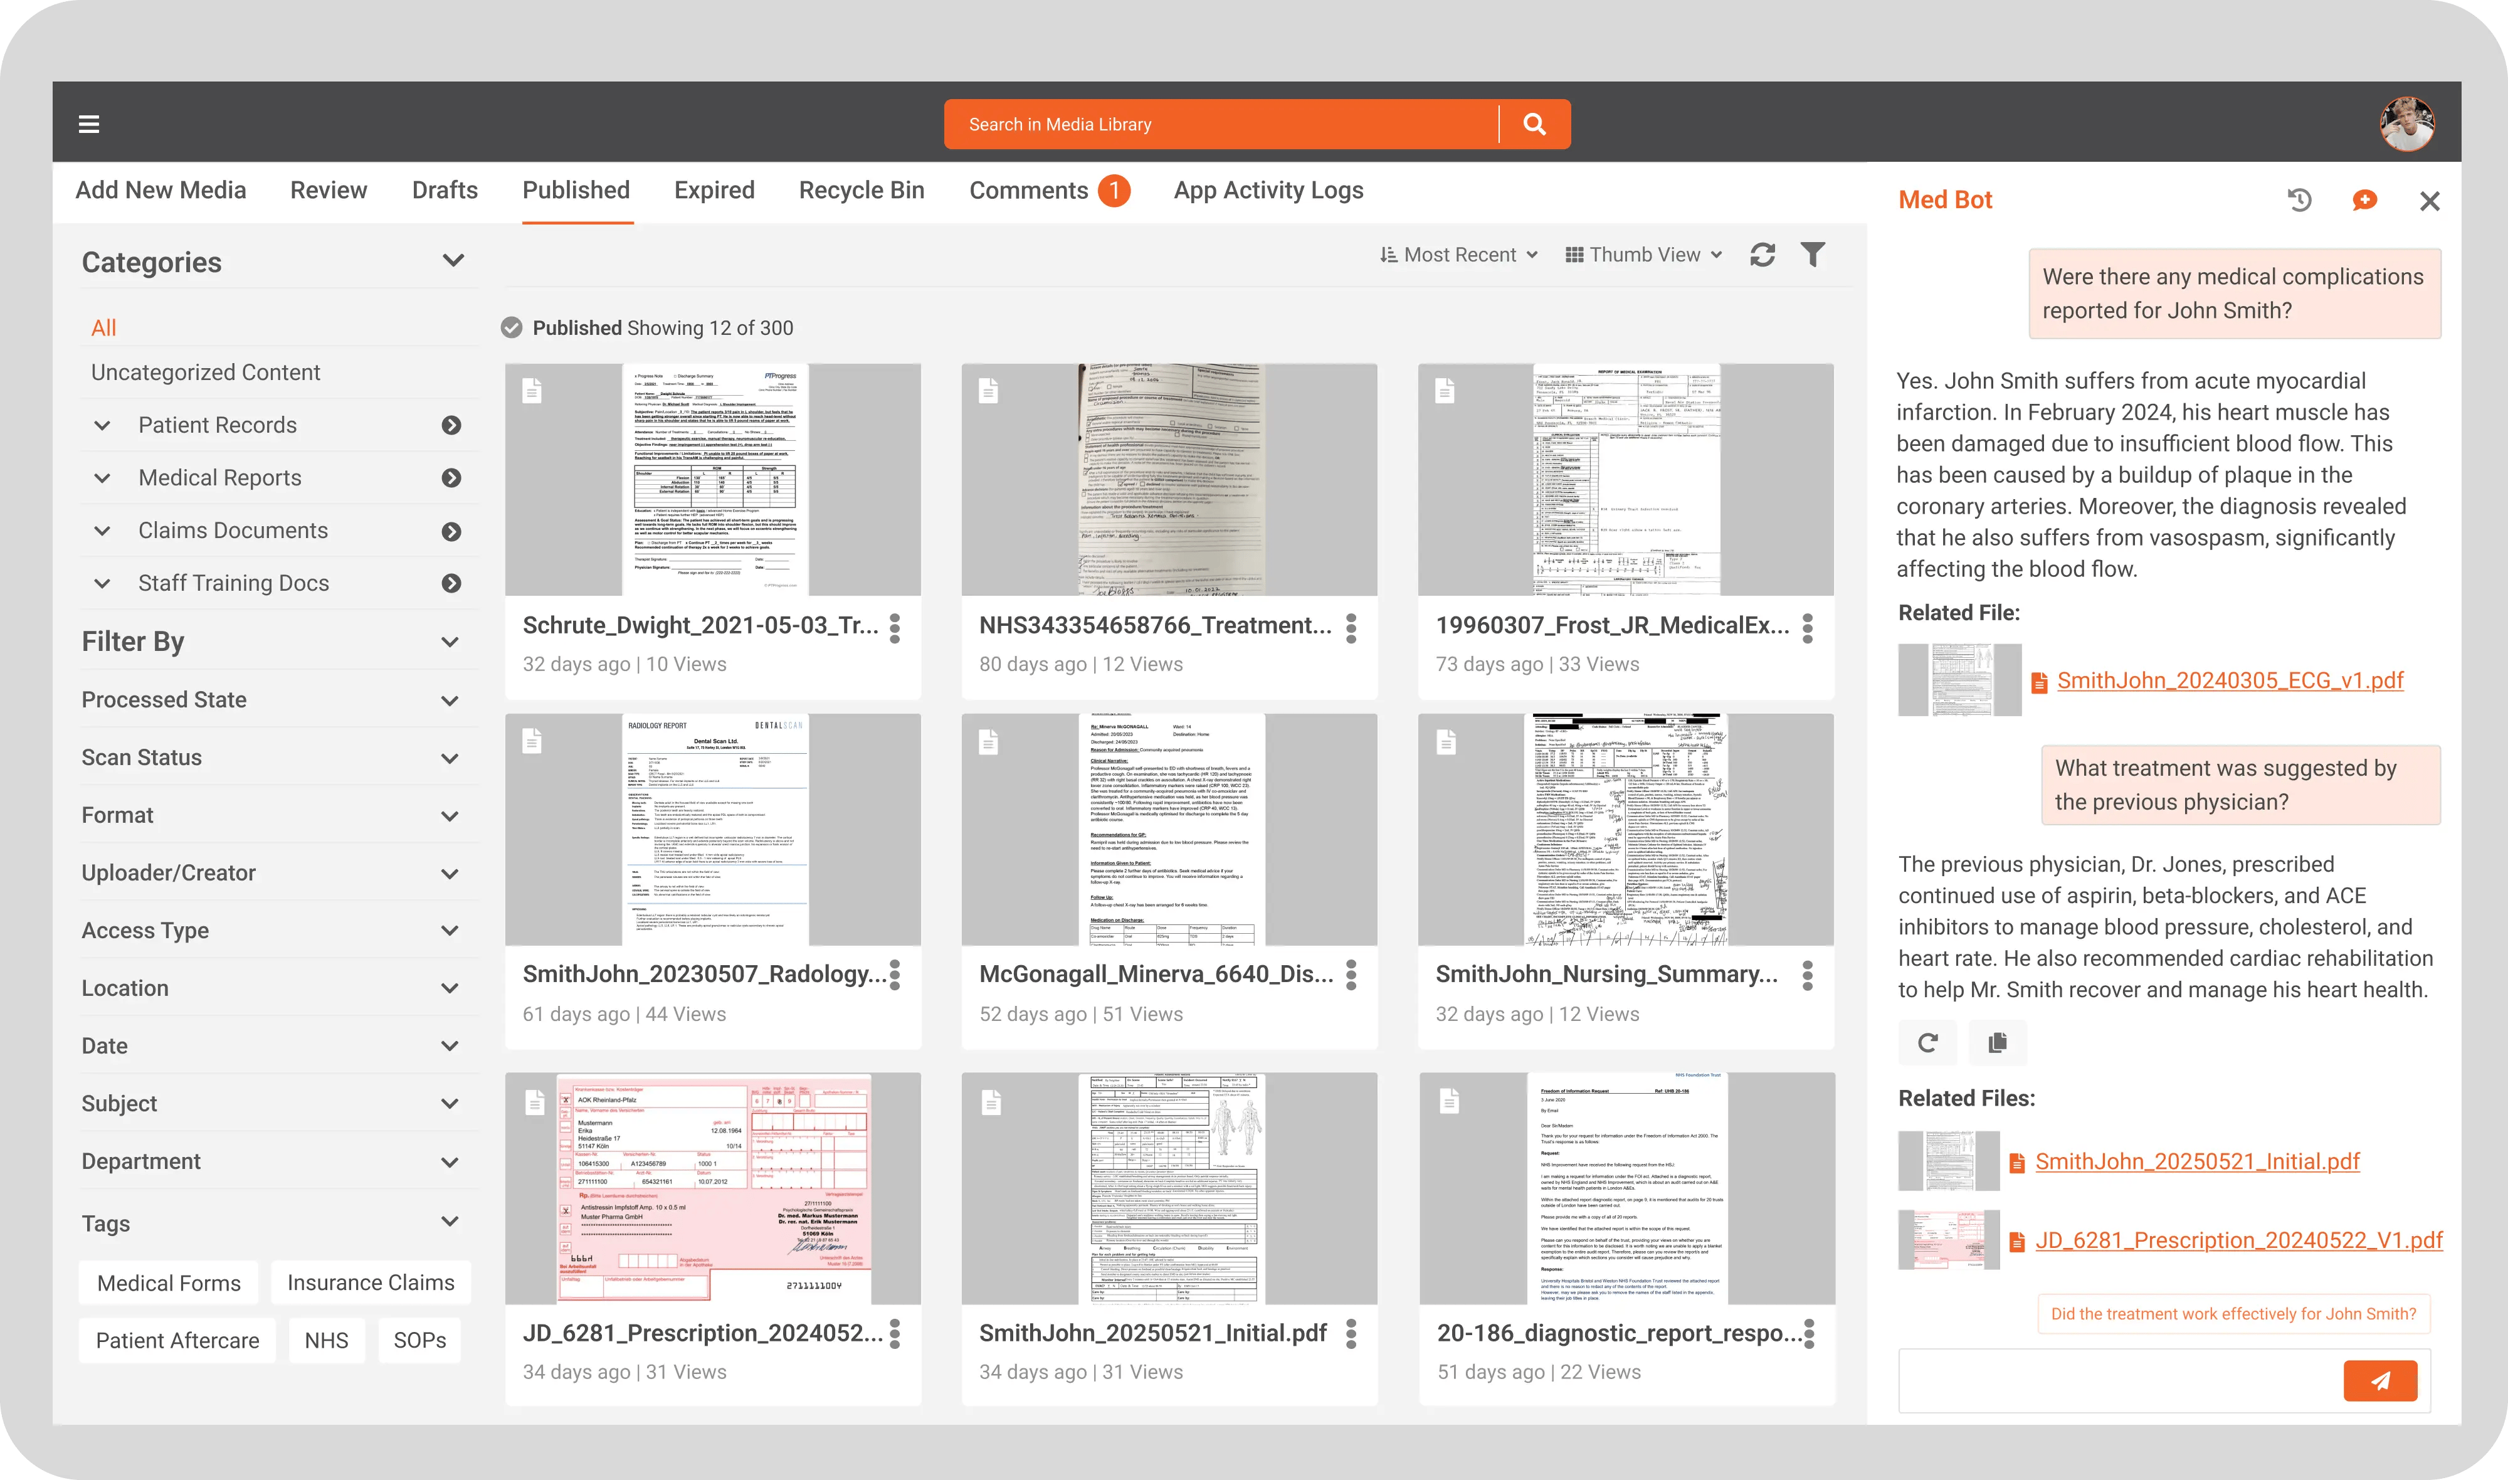Image resolution: width=2508 pixels, height=1480 pixels.
Task: Select the Patient Aftercare tag
Action: click(x=177, y=1341)
